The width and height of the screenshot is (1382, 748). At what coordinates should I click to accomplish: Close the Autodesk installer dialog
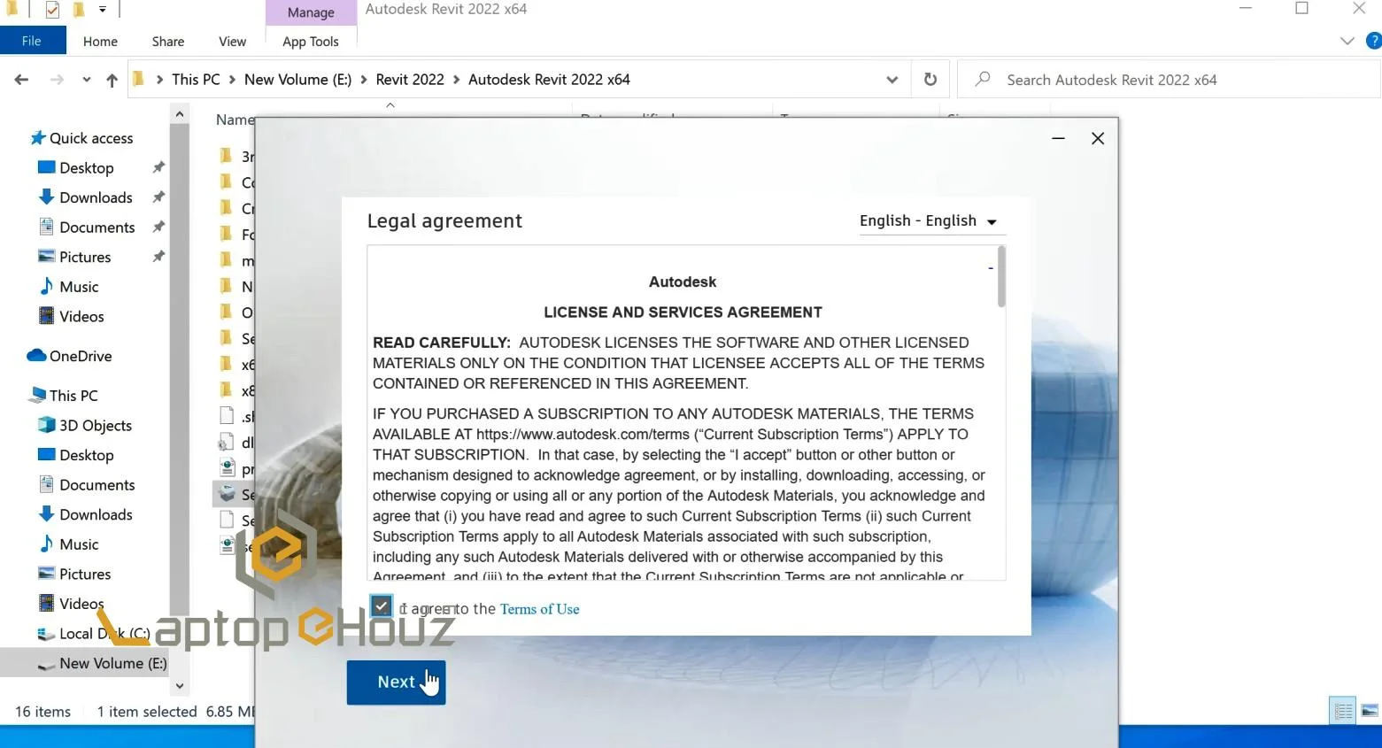click(1098, 138)
